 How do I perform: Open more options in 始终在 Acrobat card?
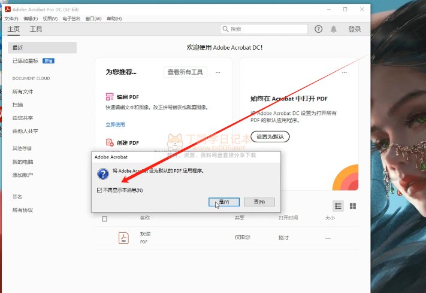pyautogui.click(x=345, y=72)
